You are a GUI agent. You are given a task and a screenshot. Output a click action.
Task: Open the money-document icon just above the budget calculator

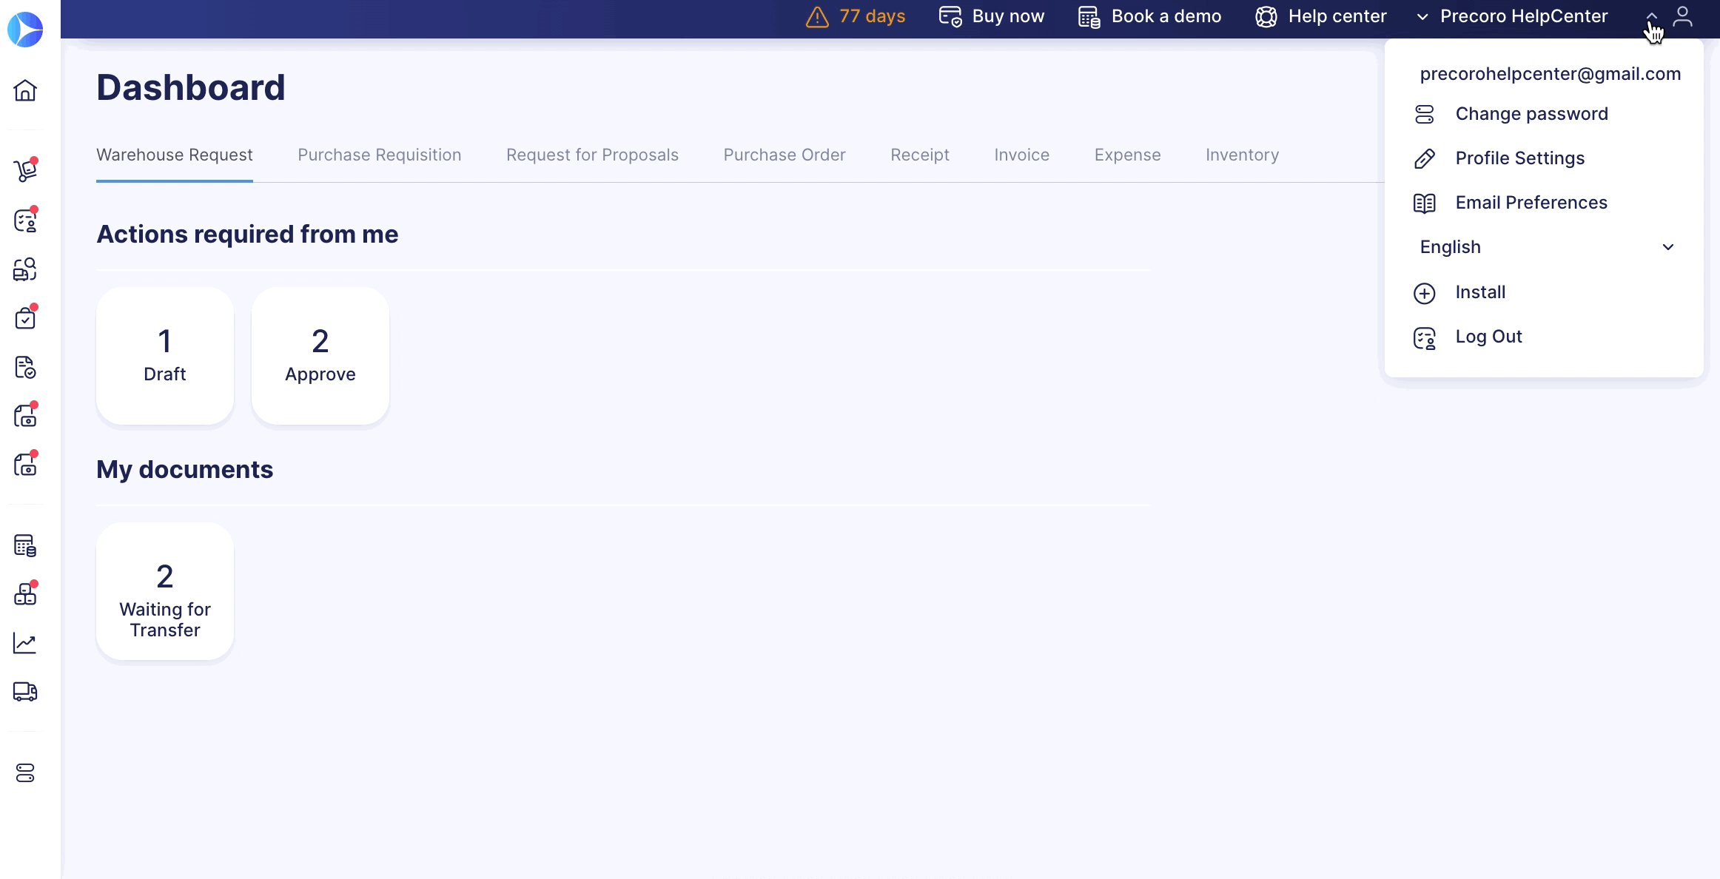pos(25,465)
